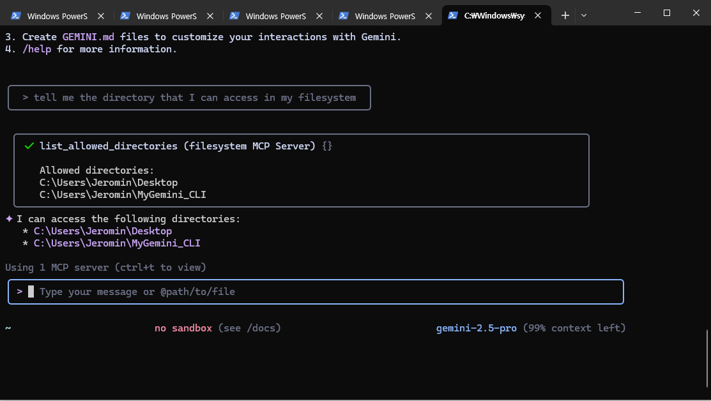Close the second Windows PowerShell tab
The width and height of the screenshot is (711, 401).
coord(210,17)
